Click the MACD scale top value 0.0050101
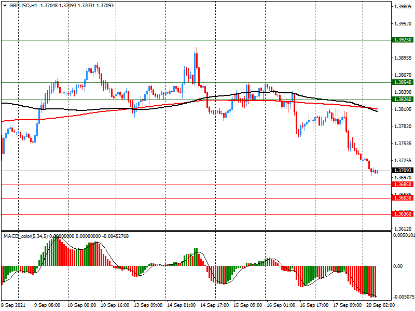415x311 pixels. [x=404, y=235]
